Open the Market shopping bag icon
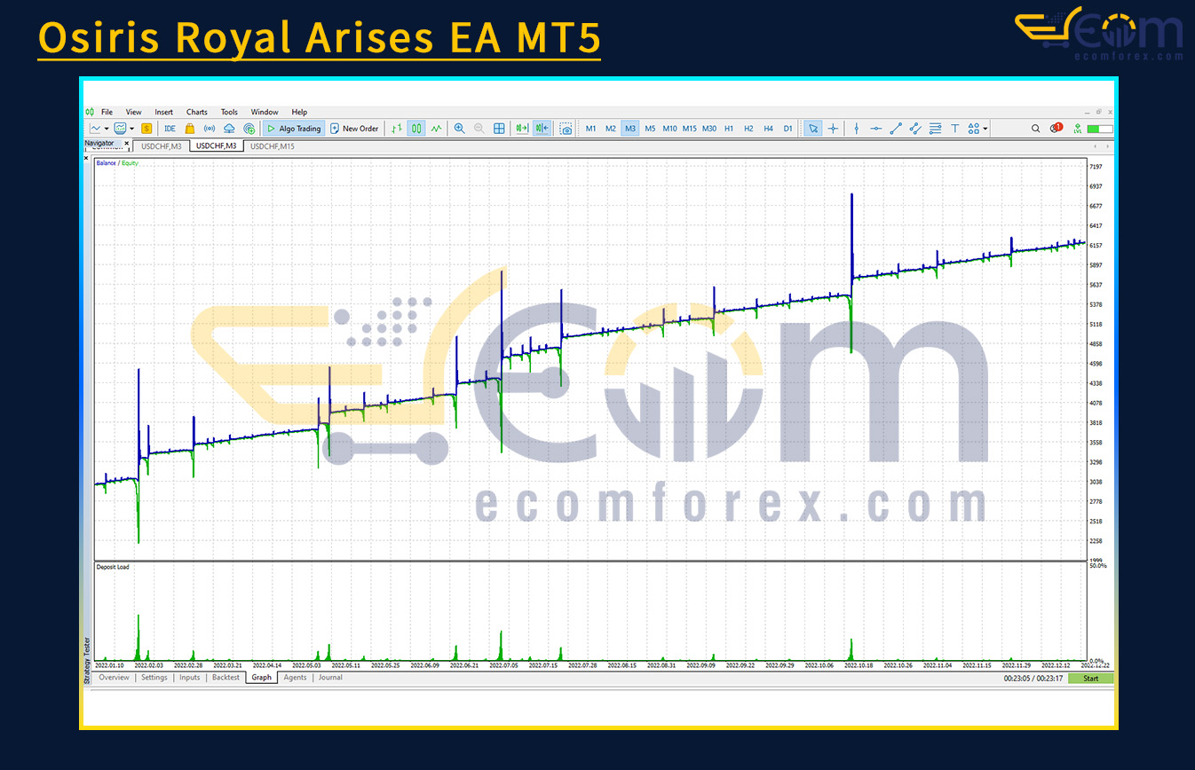 pos(189,129)
